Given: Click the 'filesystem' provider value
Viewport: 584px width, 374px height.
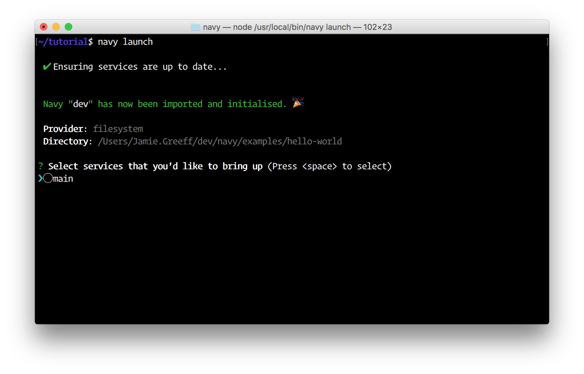Looking at the screenshot, I should tap(118, 129).
